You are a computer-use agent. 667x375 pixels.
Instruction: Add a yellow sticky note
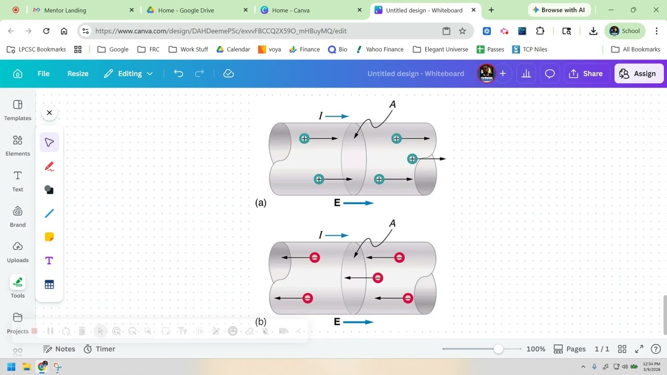coord(50,237)
